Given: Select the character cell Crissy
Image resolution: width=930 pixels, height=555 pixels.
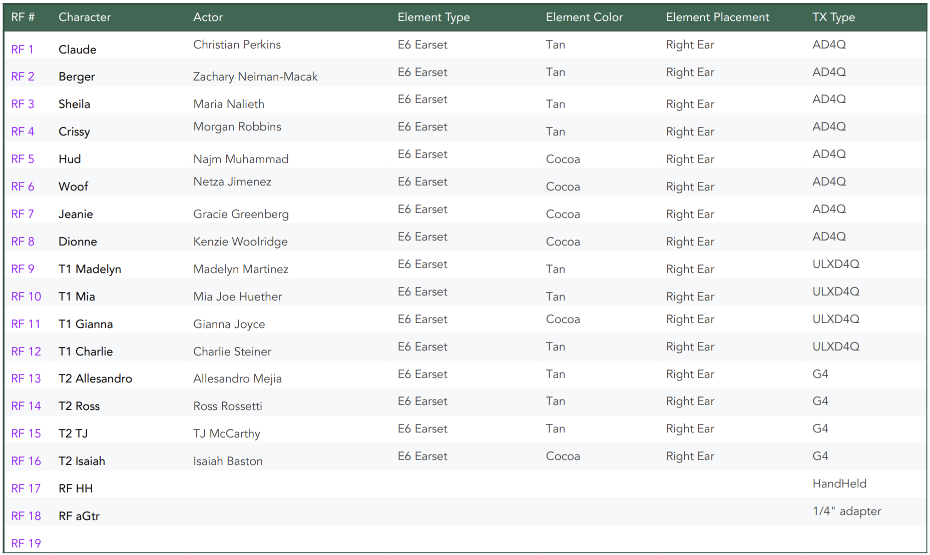Looking at the screenshot, I should pos(74,132).
